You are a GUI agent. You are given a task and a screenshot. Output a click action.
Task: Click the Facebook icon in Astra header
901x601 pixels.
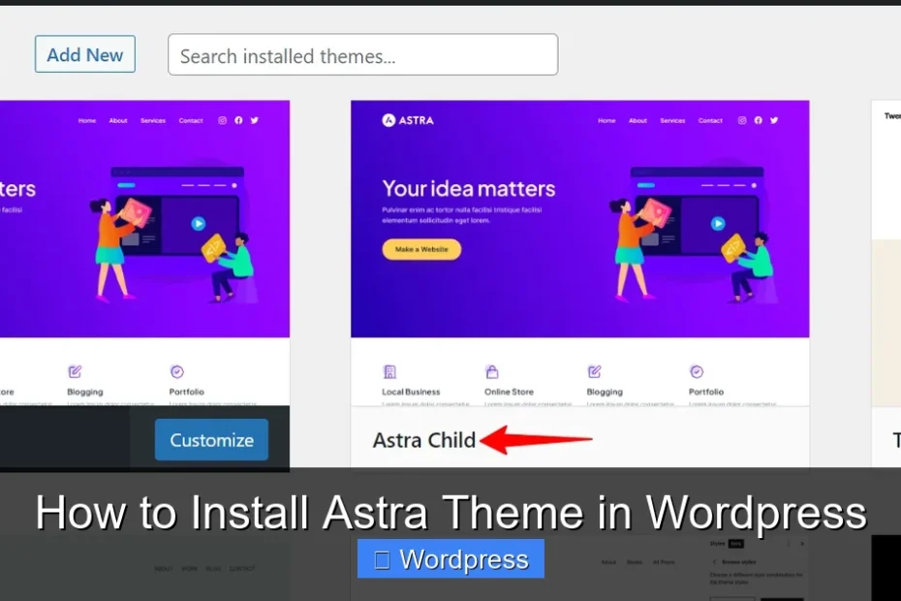click(758, 120)
